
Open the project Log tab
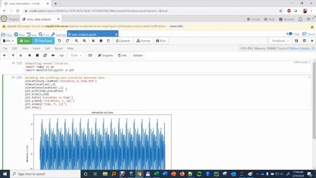(32, 35)
